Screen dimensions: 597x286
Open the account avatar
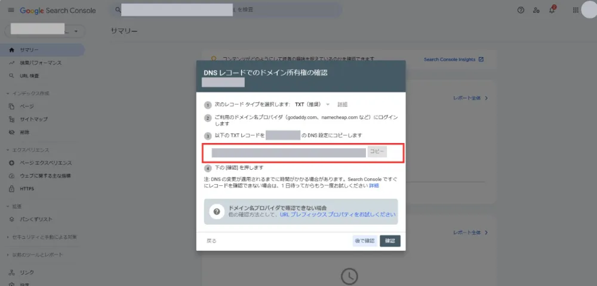tap(589, 10)
